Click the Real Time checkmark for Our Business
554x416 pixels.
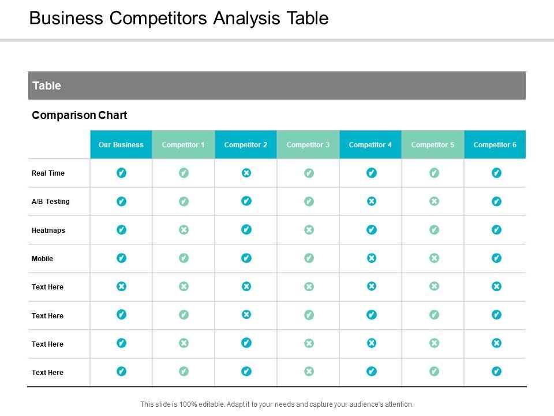(121, 173)
